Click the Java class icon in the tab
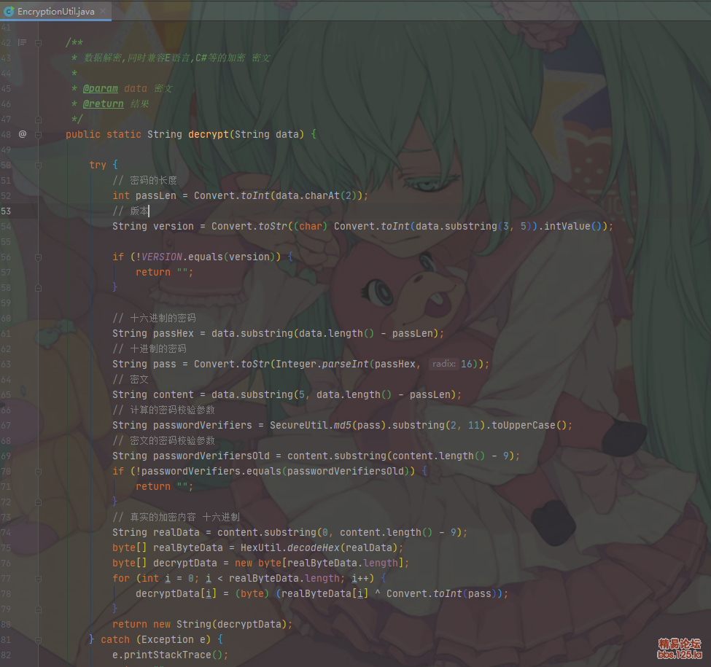 click(x=9, y=12)
